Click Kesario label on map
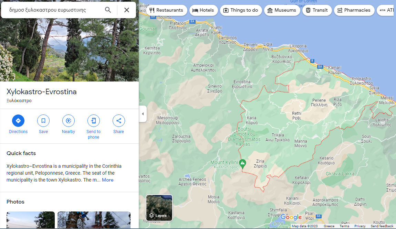The width and height of the screenshot is (396, 229). [326, 160]
